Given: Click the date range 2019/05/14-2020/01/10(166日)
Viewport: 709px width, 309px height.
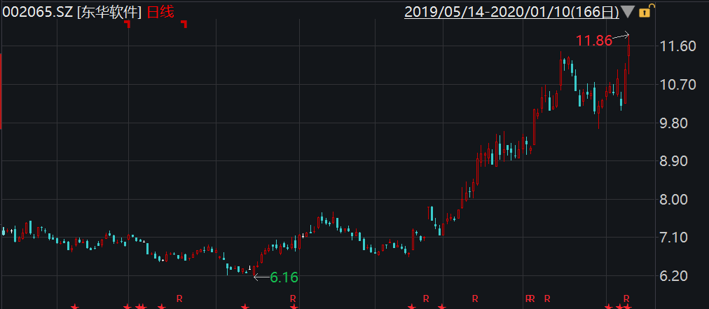Looking at the screenshot, I should [x=511, y=12].
